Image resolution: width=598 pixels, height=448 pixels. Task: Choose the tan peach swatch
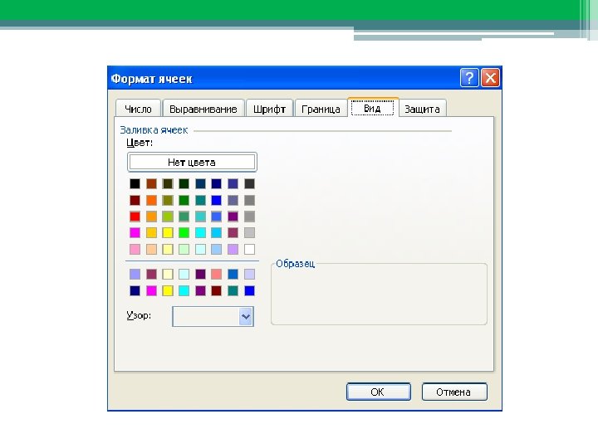(151, 249)
